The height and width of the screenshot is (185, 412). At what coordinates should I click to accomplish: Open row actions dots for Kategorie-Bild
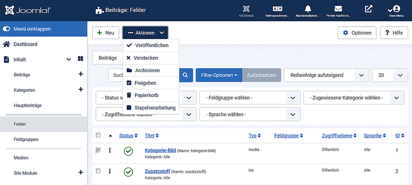pyautogui.click(x=110, y=151)
